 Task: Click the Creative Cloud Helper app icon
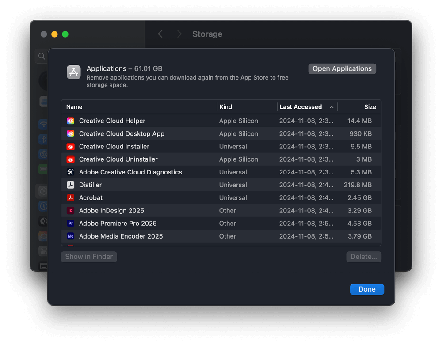point(70,121)
